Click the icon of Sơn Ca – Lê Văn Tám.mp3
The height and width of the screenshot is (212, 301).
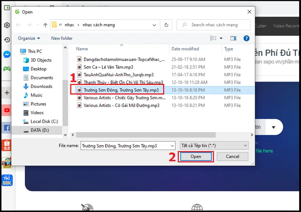click(x=79, y=67)
